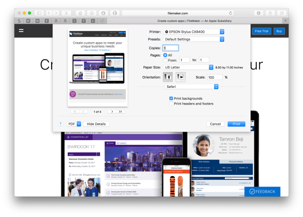Open print help question mark button
This screenshot has height=217, width=303.
[60, 124]
